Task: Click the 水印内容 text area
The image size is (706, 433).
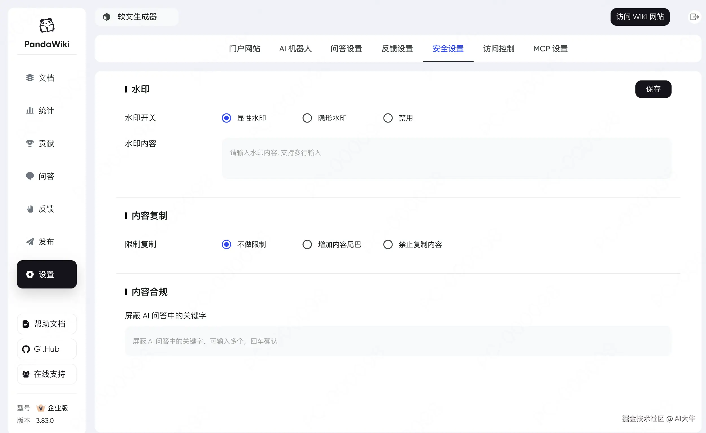Action: coord(446,158)
